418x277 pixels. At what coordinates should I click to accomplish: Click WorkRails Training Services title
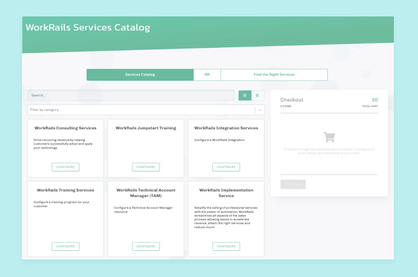coord(65,191)
